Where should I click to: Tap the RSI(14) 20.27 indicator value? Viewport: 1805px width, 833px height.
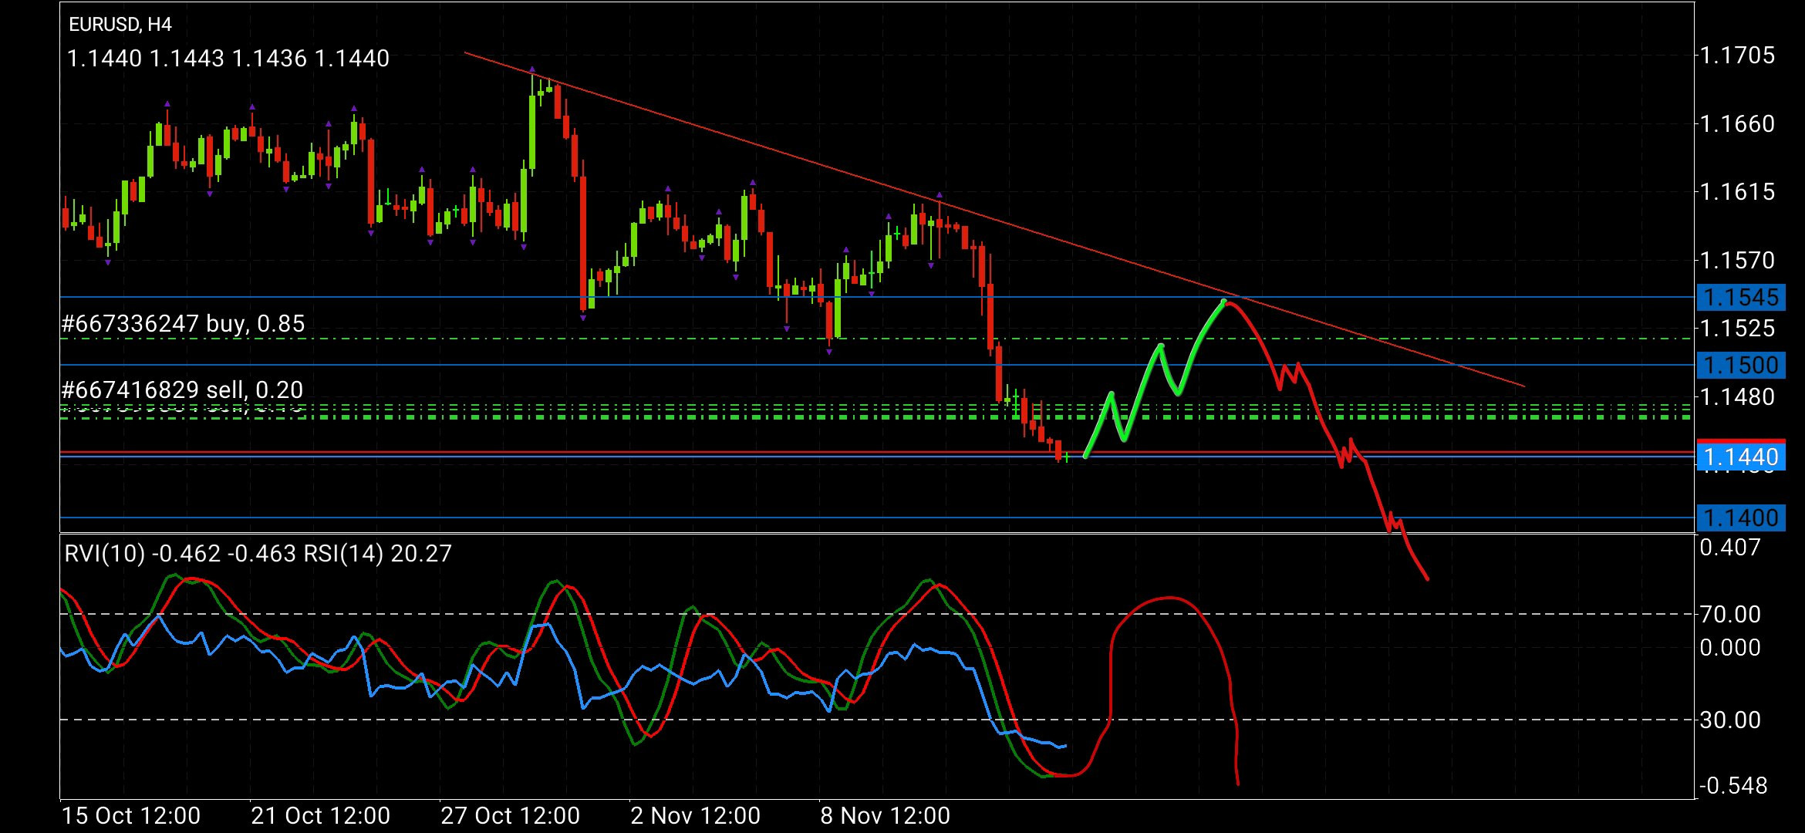pyautogui.click(x=378, y=554)
